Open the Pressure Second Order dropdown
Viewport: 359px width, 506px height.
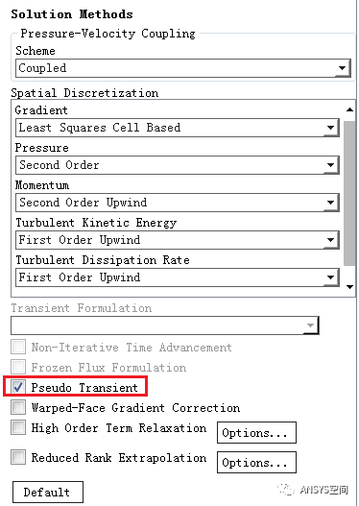click(x=178, y=165)
